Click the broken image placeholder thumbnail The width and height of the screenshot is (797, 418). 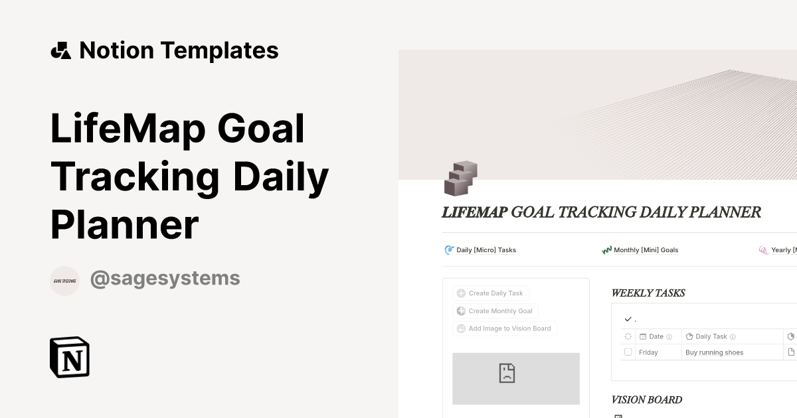tap(516, 378)
